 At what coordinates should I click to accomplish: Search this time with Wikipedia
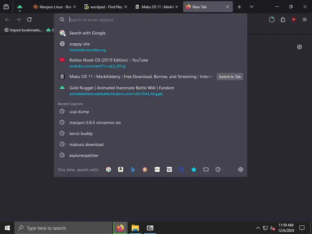coord(169,169)
